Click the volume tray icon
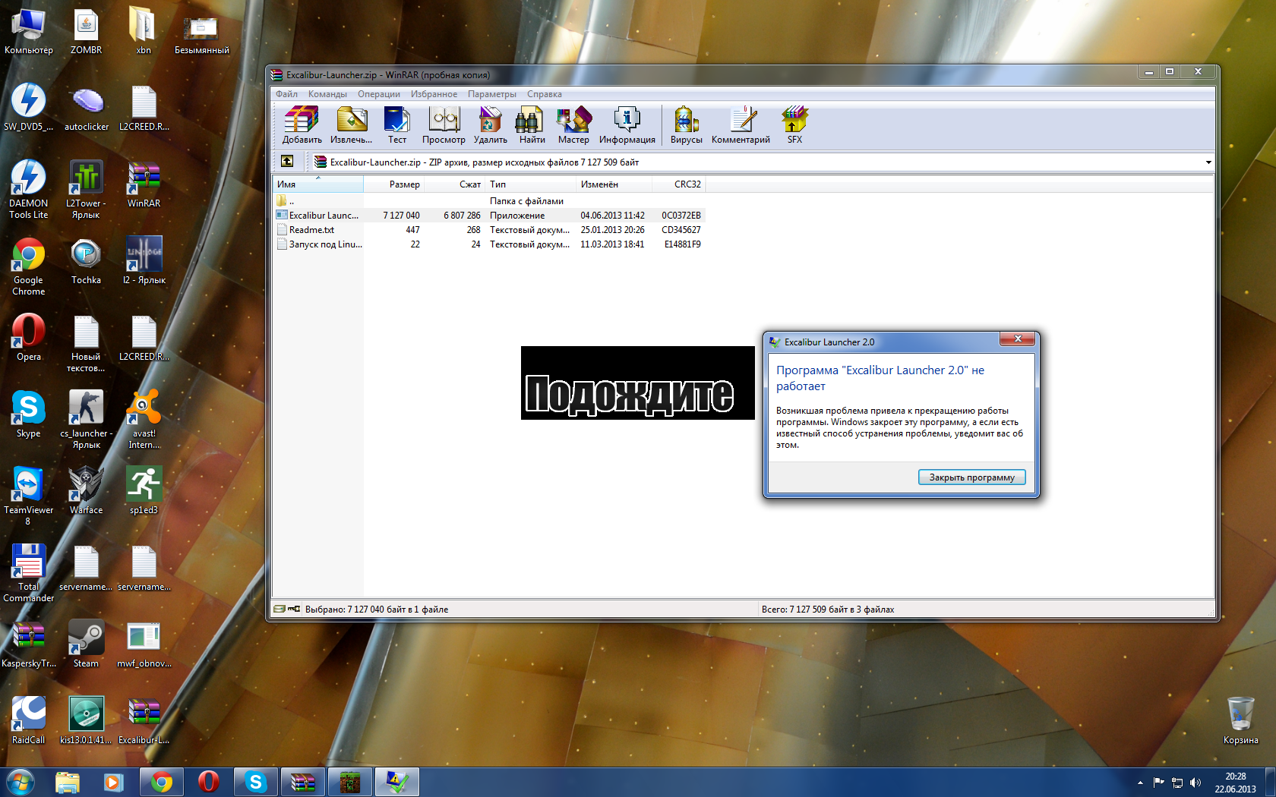 coord(1195,783)
